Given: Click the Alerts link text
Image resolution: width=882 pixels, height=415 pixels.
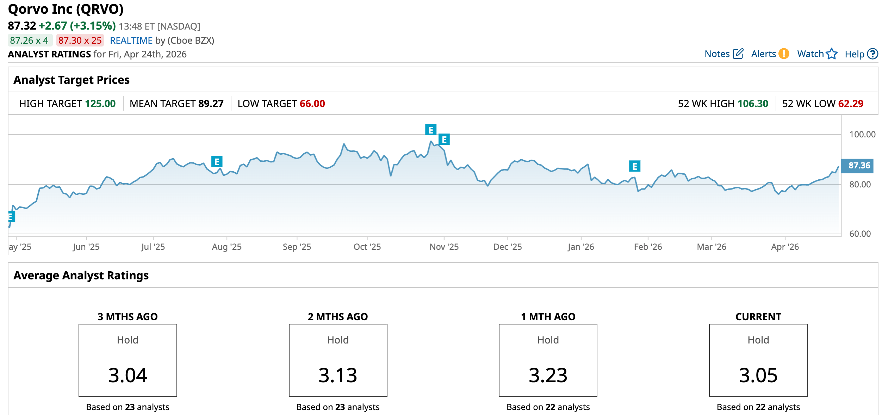Looking at the screenshot, I should pyautogui.click(x=763, y=54).
